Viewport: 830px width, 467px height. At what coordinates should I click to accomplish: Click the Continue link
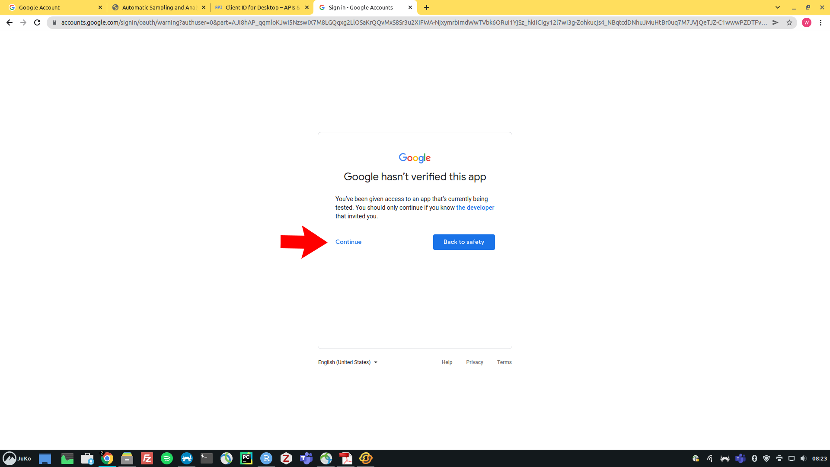(348, 242)
